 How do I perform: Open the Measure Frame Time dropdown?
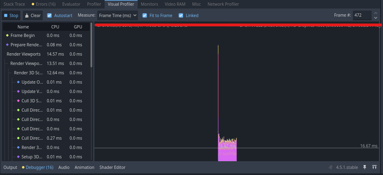pyautogui.click(x=118, y=16)
